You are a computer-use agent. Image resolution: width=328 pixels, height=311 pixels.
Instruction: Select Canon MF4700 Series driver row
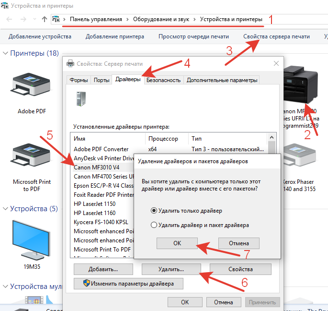(103, 177)
